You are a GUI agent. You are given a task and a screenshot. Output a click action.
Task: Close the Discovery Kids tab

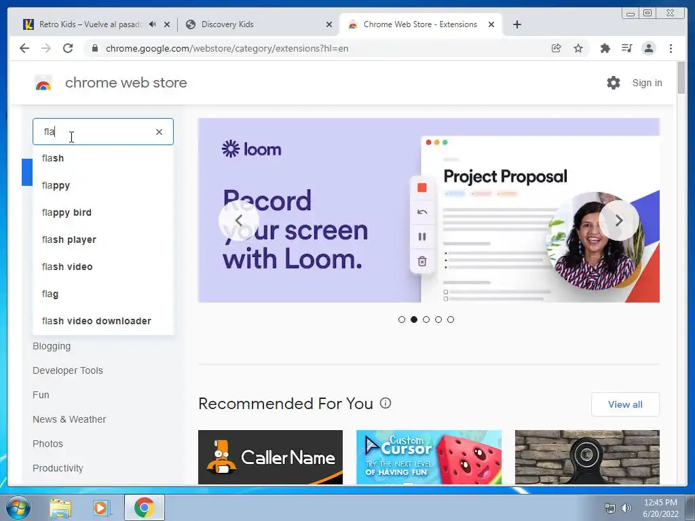coord(329,24)
